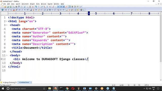Toggle word wrap toolbar button
The width and height of the screenshot is (162, 91).
click(58, 7)
